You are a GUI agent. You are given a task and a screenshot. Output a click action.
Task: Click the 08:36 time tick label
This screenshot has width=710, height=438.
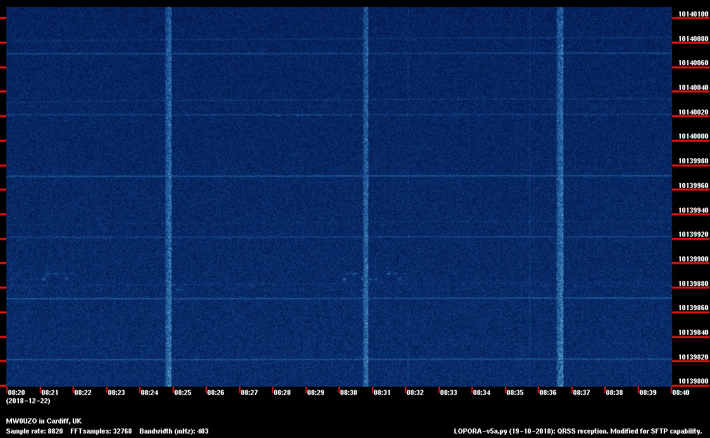[x=548, y=392]
